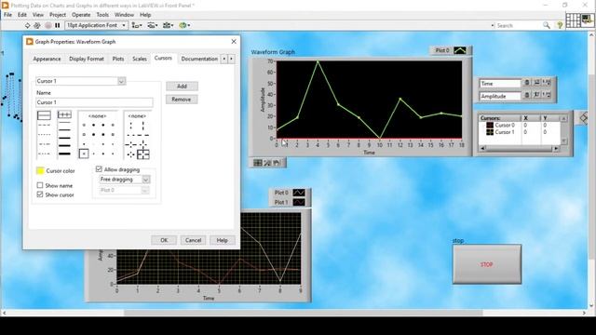Click the front panel horizontal scrollbar

(303, 313)
